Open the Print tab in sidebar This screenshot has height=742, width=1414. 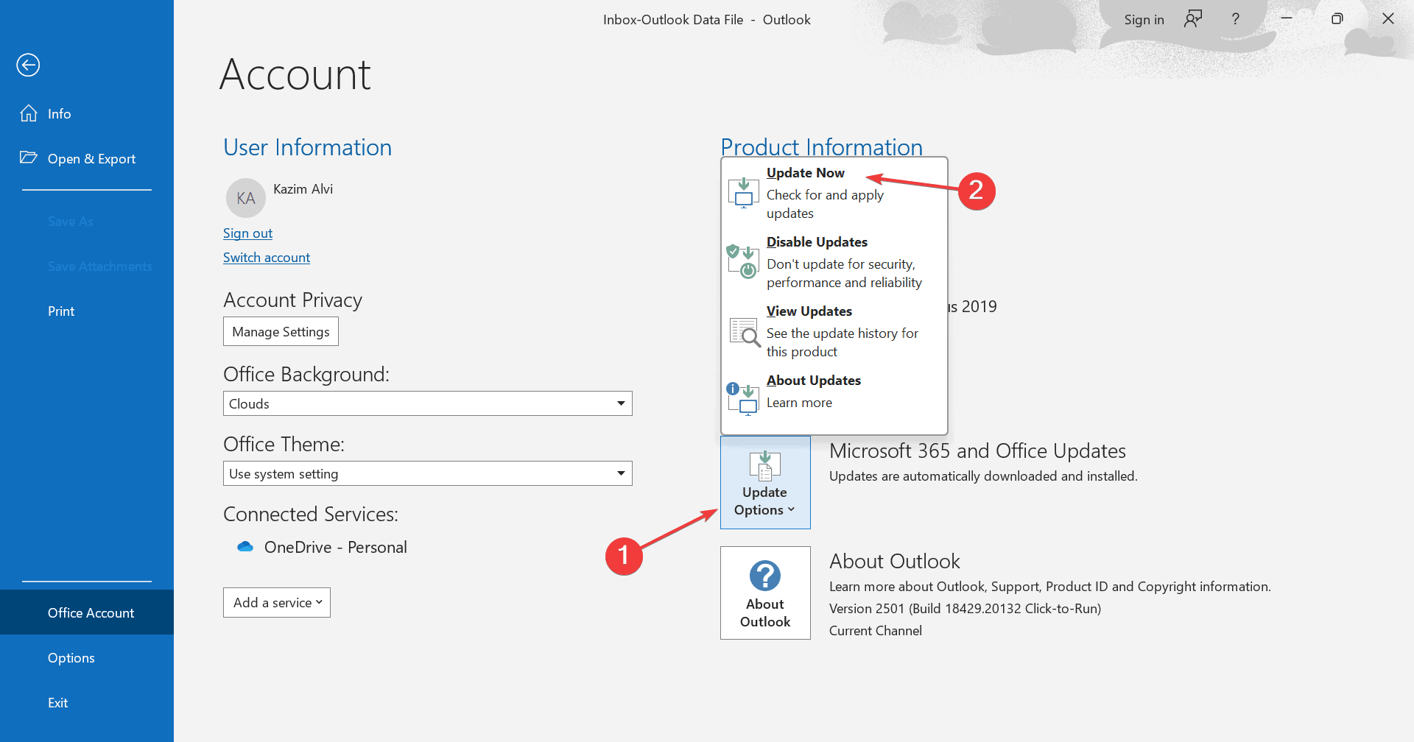pos(87,311)
